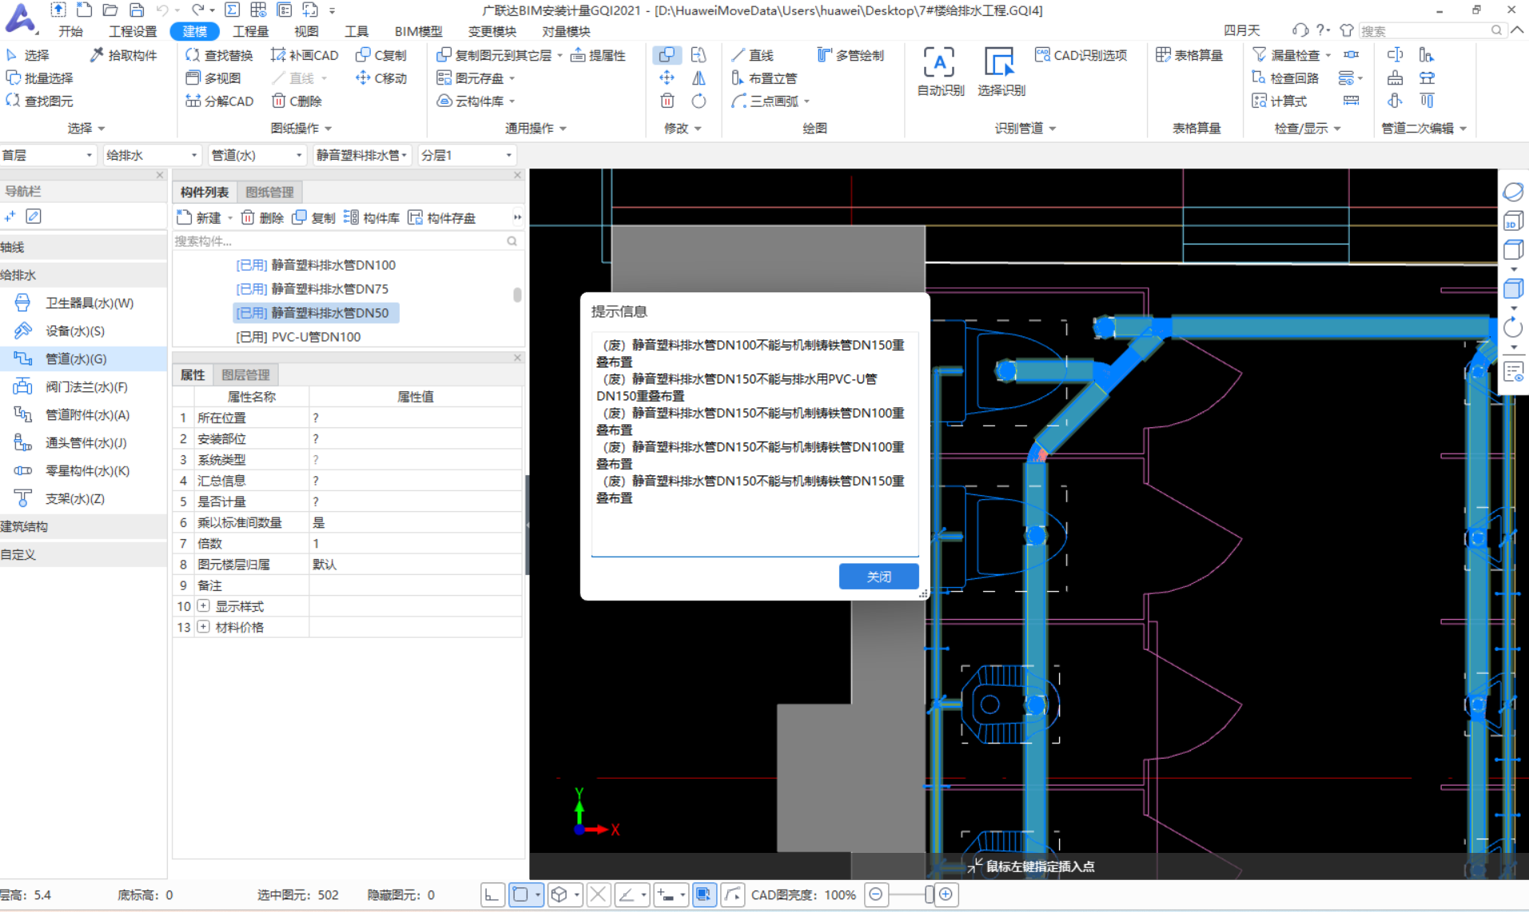This screenshot has height=912, width=1529.
Task: Select 卫生器具(水)(W) in navigation
Action: (83, 303)
